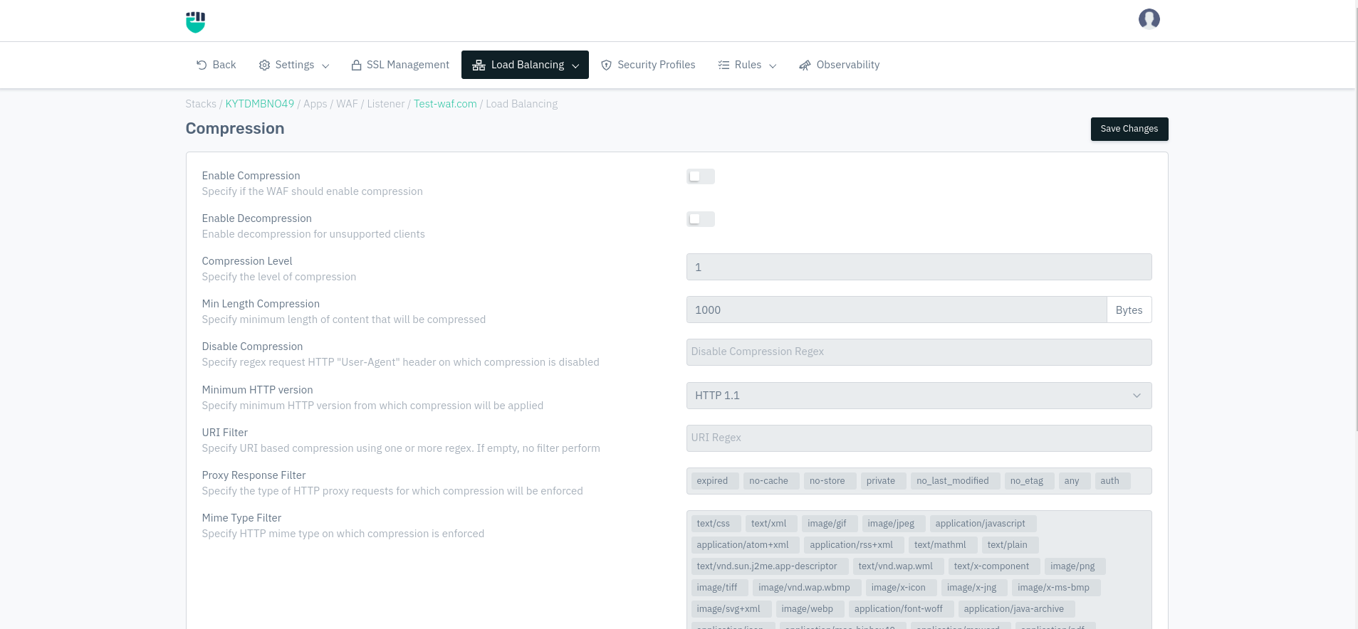This screenshot has width=1358, height=629.
Task: Select the no_last_modified tag
Action: click(x=955, y=481)
